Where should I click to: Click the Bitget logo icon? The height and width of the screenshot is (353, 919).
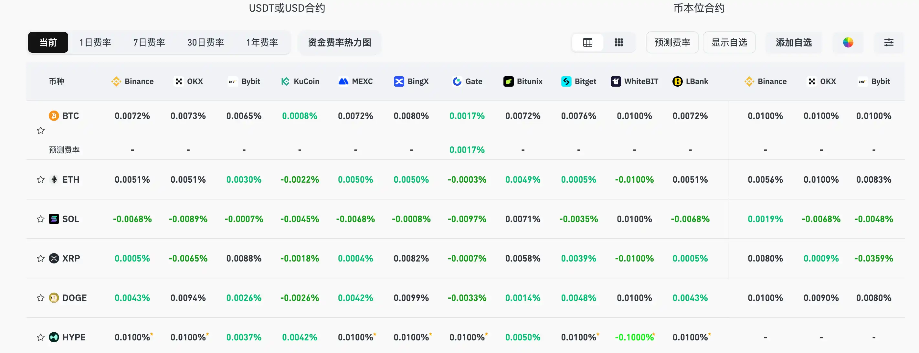(x=566, y=81)
